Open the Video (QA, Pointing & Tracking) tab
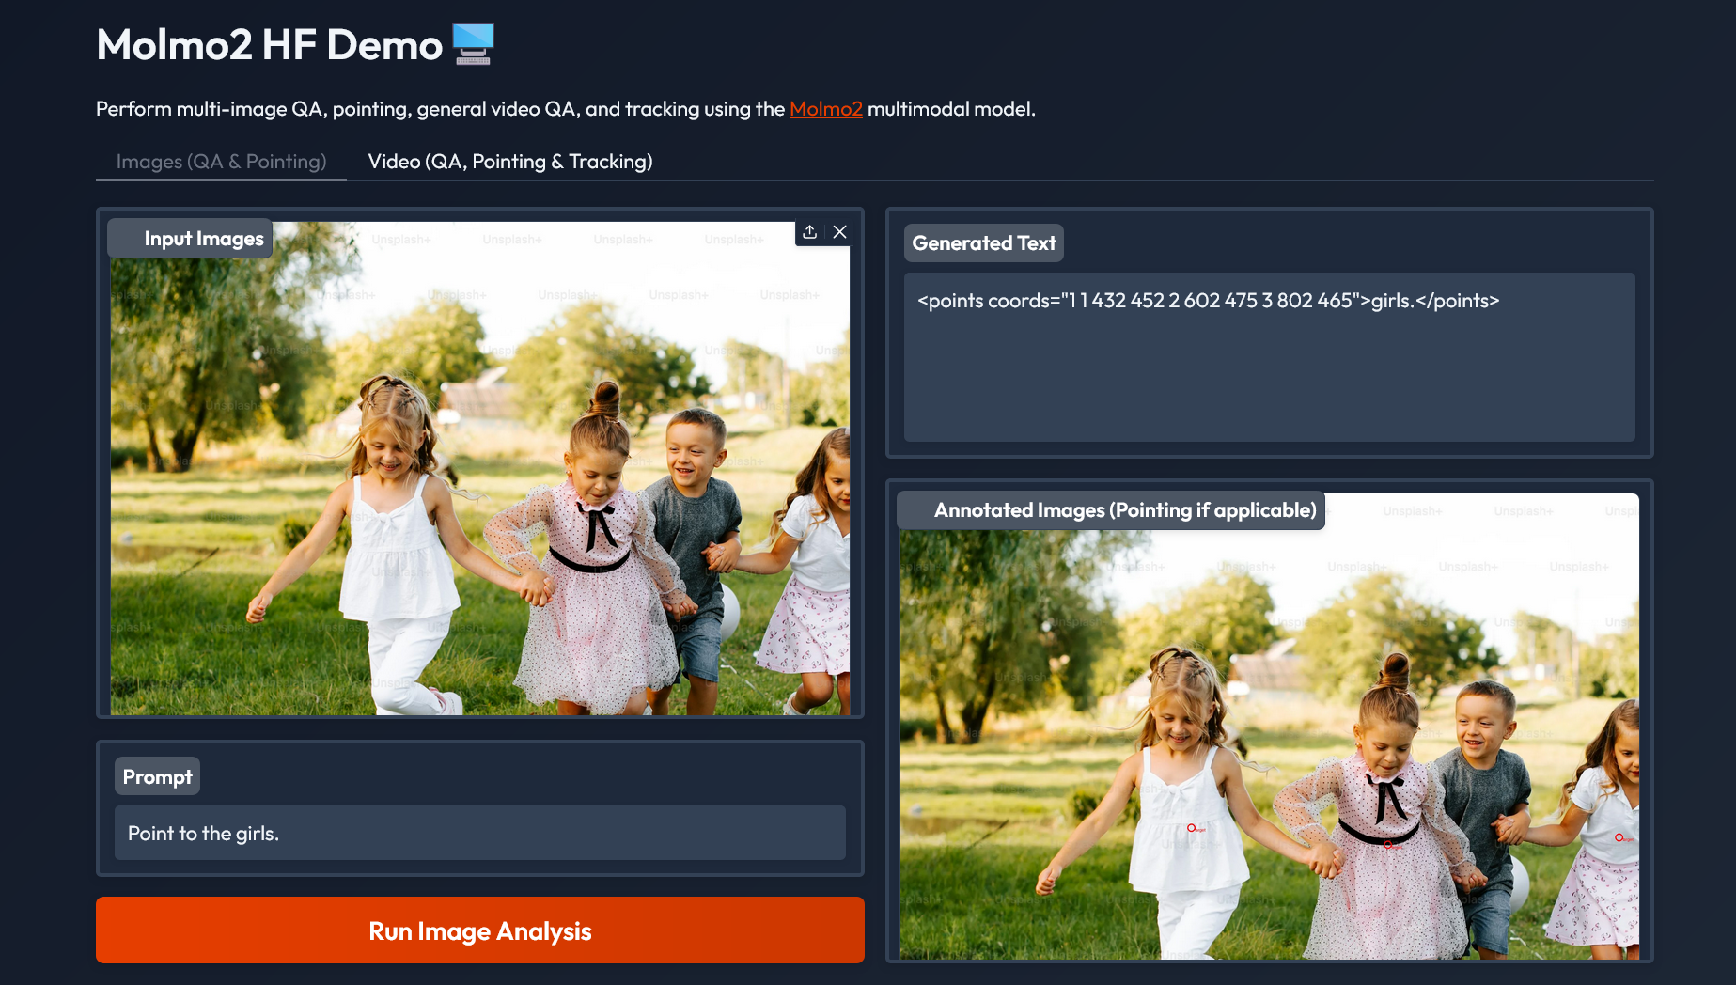The height and width of the screenshot is (985, 1736). (x=509, y=162)
